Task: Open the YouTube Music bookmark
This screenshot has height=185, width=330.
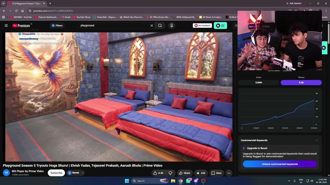Action: (x=81, y=17)
